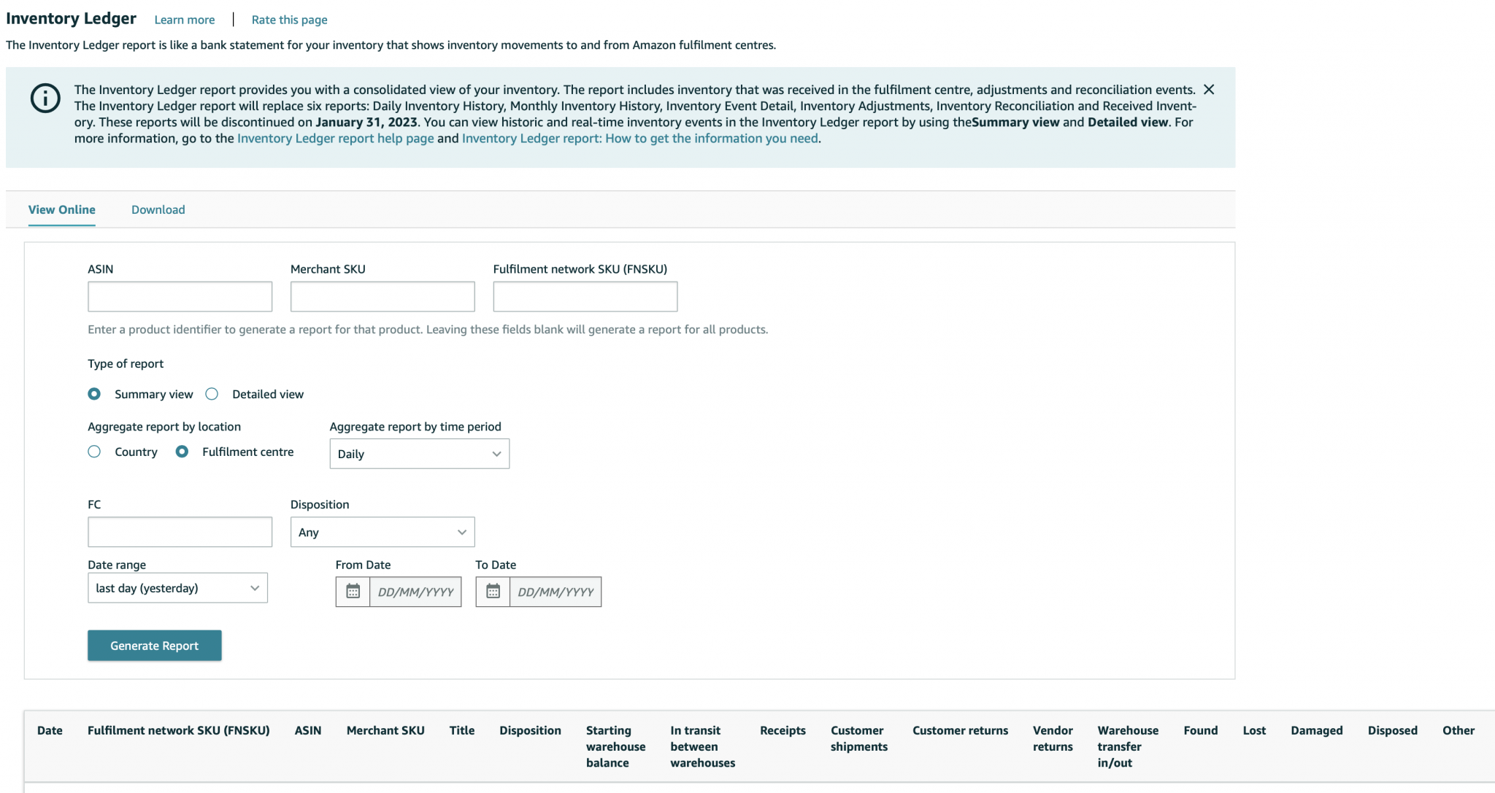This screenshot has height=793, width=1495.
Task: Click the chevron on the Disposition dropdown
Action: (x=461, y=532)
